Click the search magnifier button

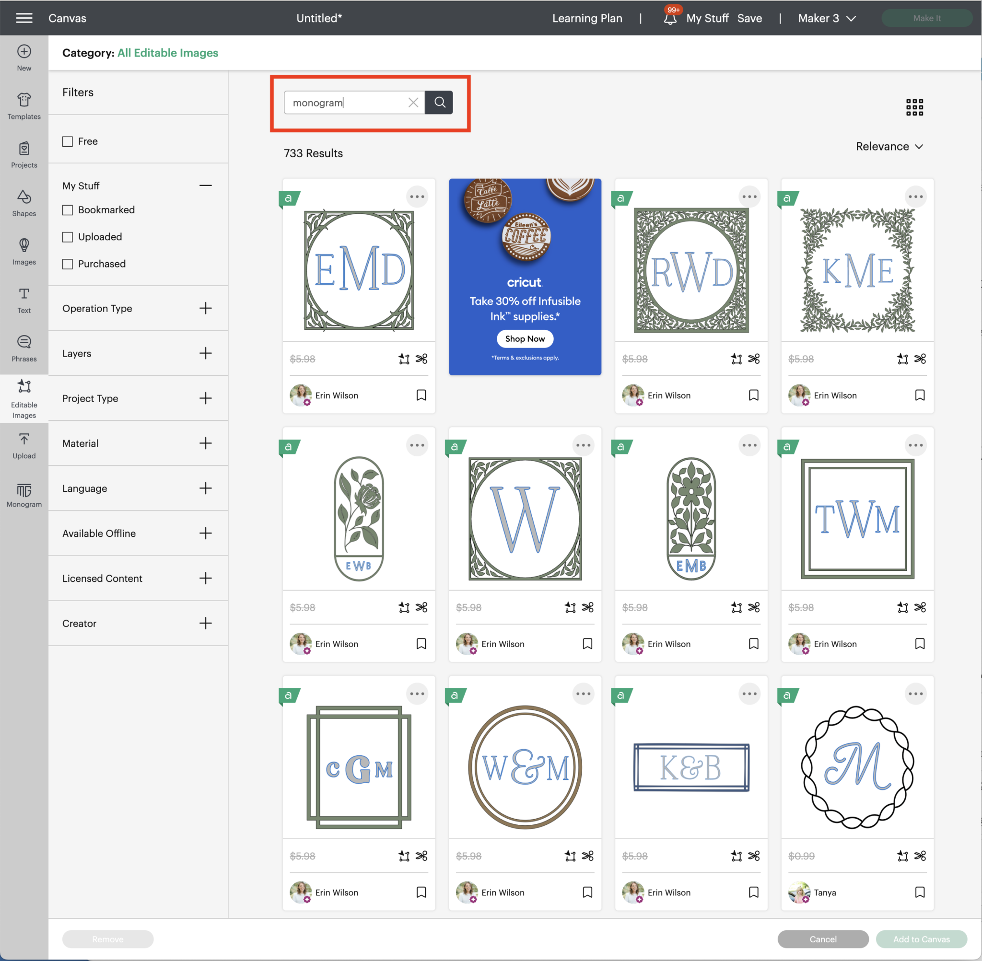pos(439,103)
